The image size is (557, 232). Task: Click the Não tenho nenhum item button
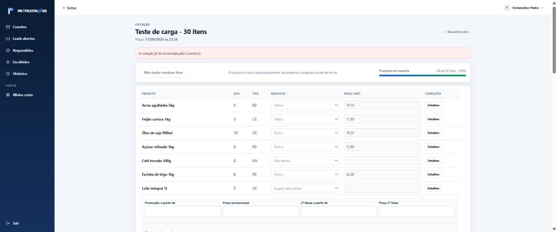pos(163,72)
